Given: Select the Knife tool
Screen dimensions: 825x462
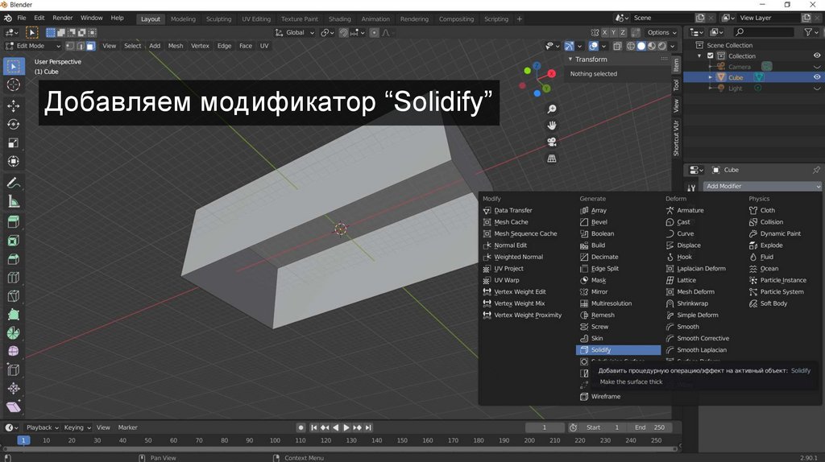Looking at the screenshot, I should click(14, 296).
